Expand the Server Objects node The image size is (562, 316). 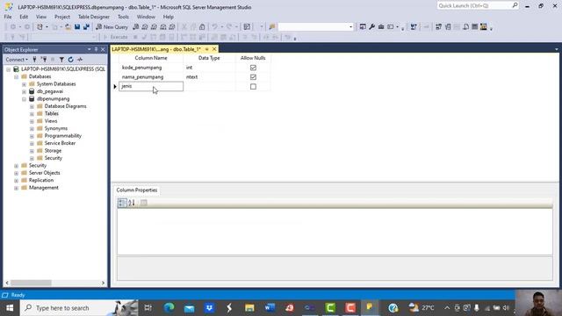click(x=16, y=173)
